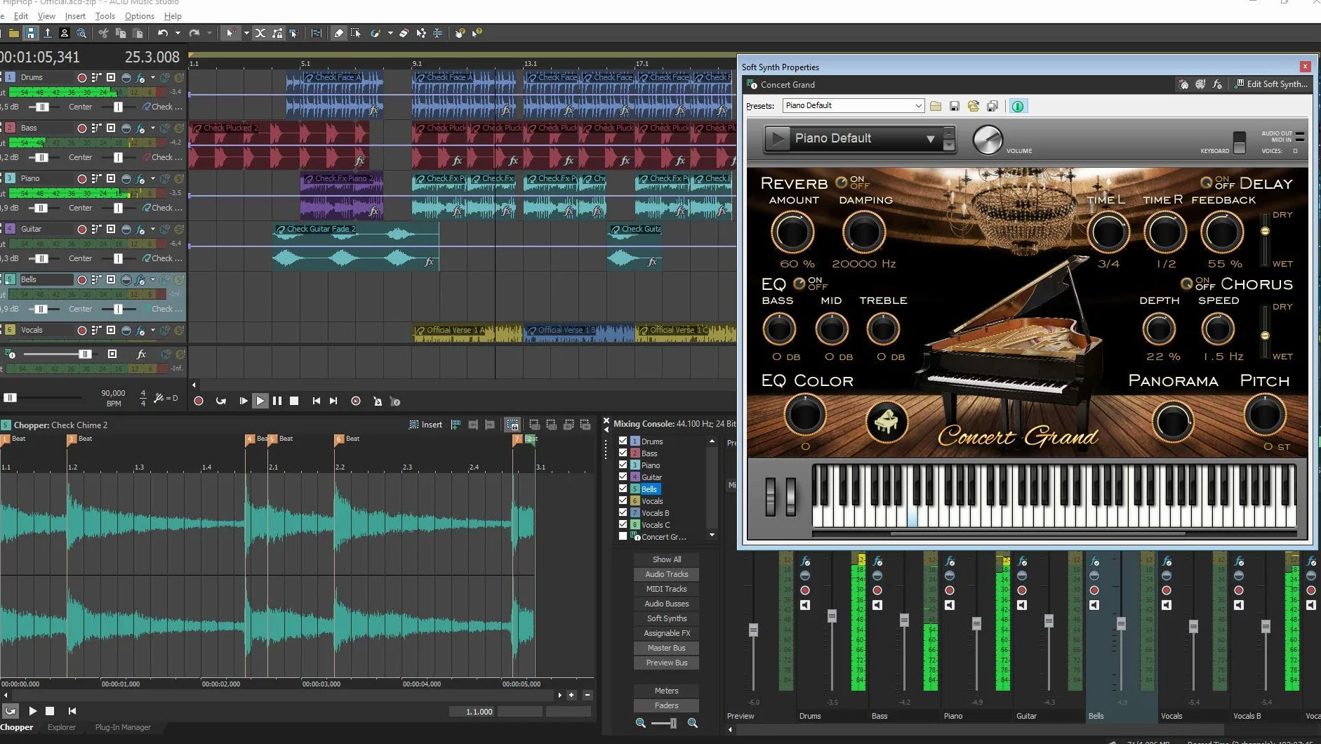Uncheck Bass in Mixing Console list
Image resolution: width=1321 pixels, height=744 pixels.
(x=623, y=453)
